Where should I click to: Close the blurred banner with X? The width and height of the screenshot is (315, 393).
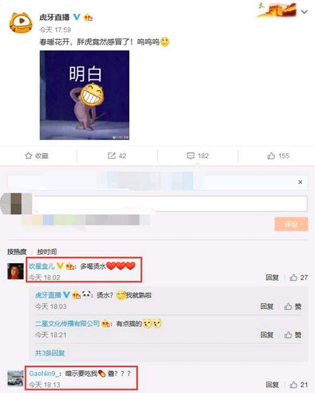pyautogui.click(x=301, y=182)
